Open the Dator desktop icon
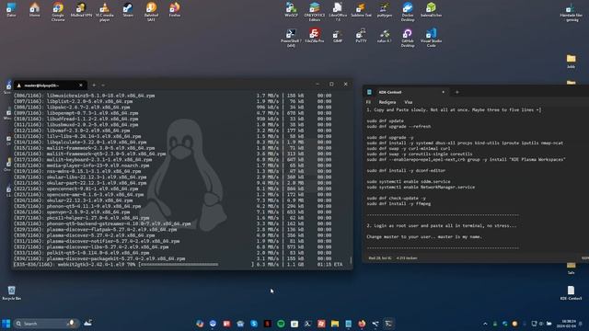The image size is (589, 331). pyautogui.click(x=11, y=10)
